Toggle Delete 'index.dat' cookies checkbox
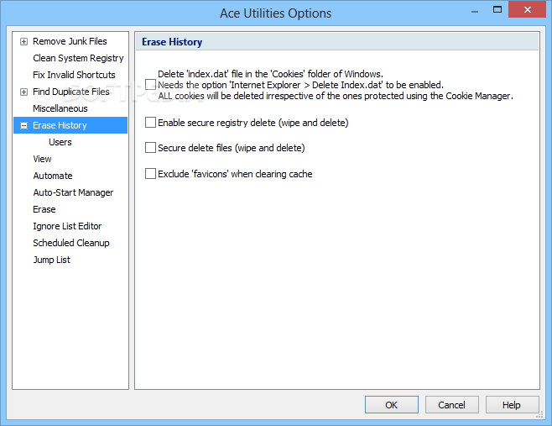552x426 pixels. [x=150, y=84]
